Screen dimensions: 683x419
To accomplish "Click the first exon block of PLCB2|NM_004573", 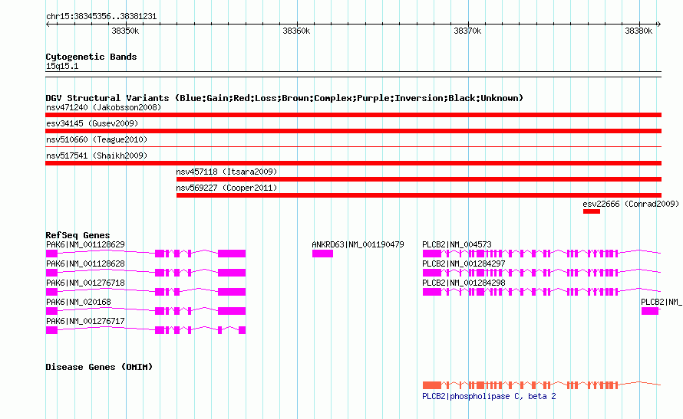I will pyautogui.click(x=431, y=254).
